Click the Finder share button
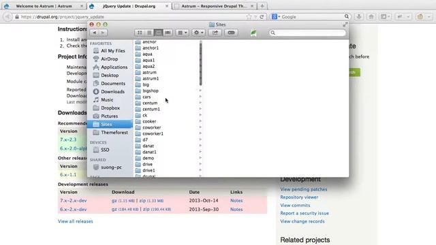The width and height of the screenshot is (436, 245). point(215,33)
